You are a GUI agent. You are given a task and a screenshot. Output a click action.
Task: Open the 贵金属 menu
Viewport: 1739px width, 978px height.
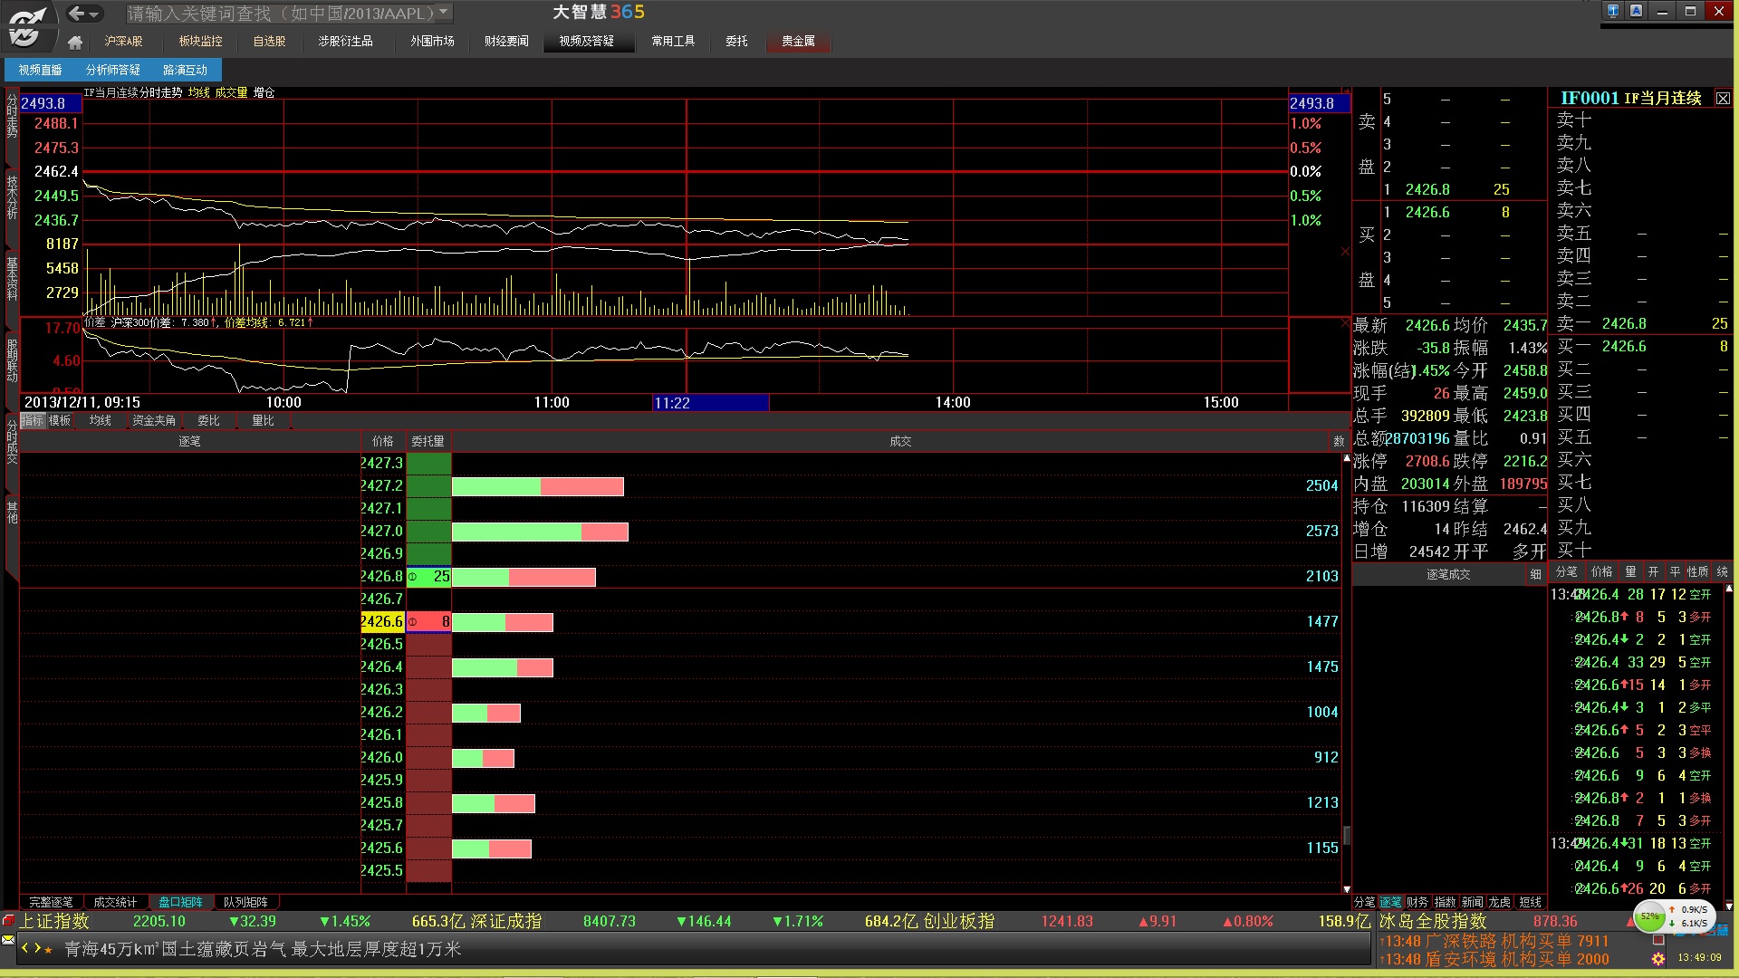tap(798, 42)
